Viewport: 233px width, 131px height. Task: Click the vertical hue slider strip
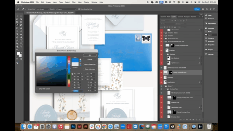pos(69,71)
